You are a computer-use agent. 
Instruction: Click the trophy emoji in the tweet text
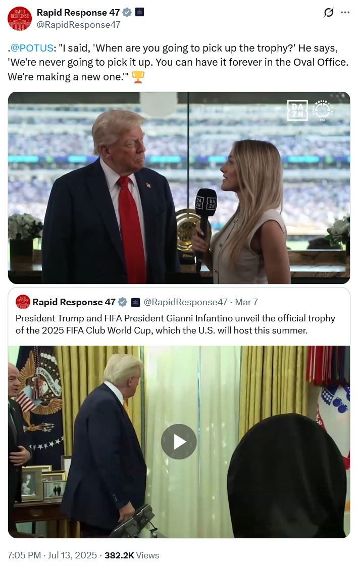[138, 77]
